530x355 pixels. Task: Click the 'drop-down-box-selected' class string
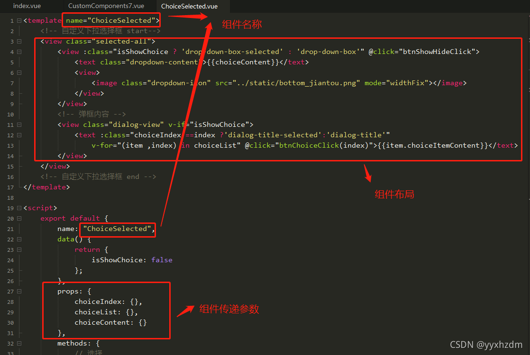coord(232,52)
